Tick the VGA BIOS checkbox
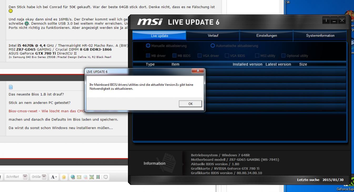Image resolution: width=354 pixels, height=192 pixels. point(227,55)
